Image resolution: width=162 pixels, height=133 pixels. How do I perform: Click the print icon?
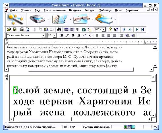[x=22, y=29]
